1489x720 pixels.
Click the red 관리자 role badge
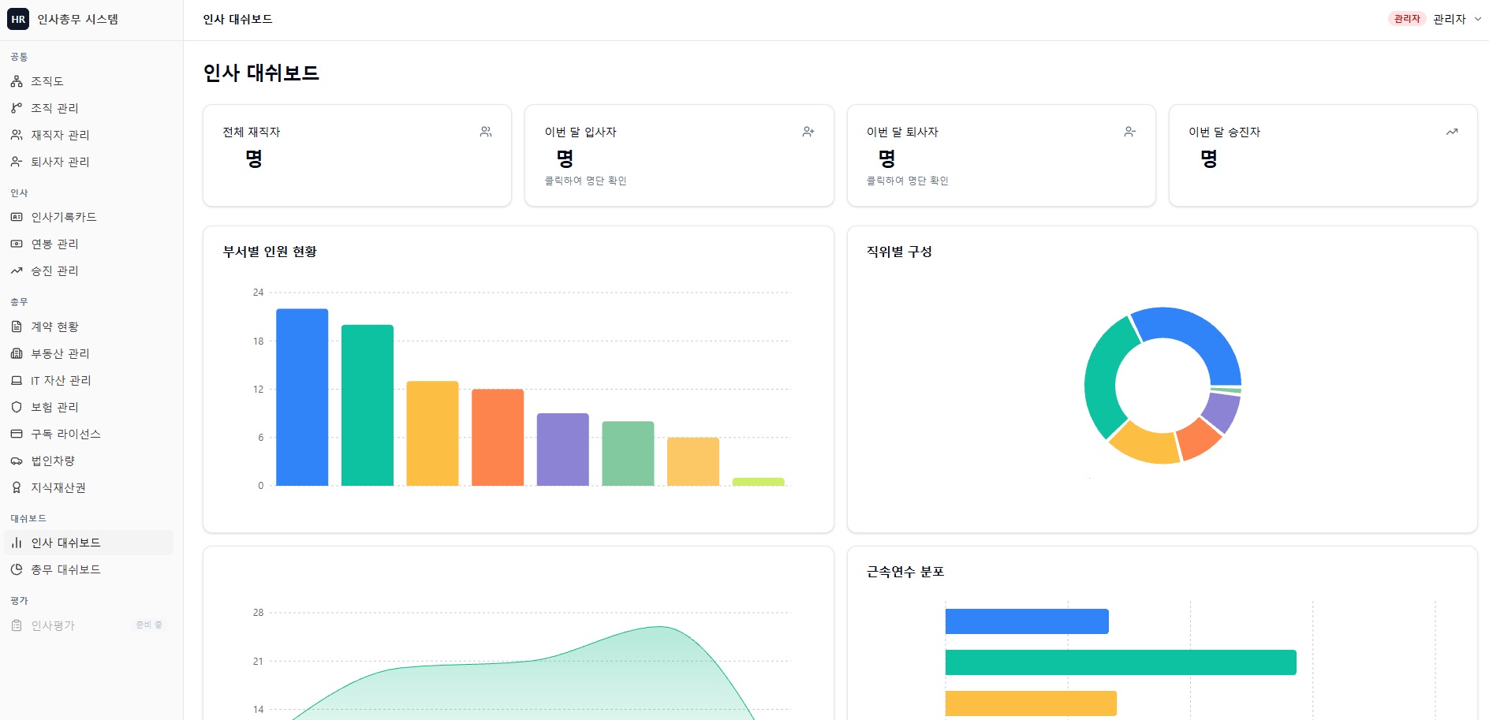[x=1407, y=19]
